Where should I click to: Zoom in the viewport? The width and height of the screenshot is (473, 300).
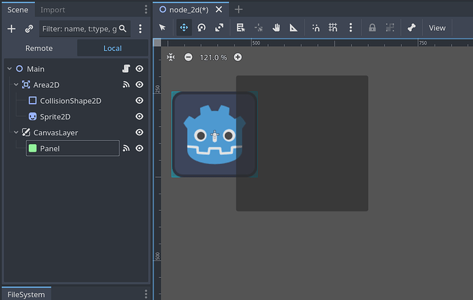[x=238, y=57]
